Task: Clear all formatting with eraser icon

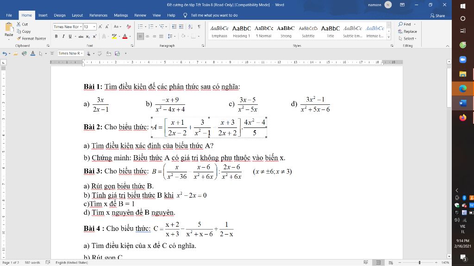Action: (129, 27)
